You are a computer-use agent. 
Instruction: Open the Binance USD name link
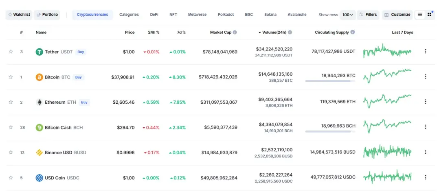tap(59, 153)
